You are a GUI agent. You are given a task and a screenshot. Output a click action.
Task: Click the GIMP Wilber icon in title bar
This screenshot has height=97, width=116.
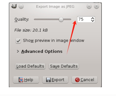[14, 6]
